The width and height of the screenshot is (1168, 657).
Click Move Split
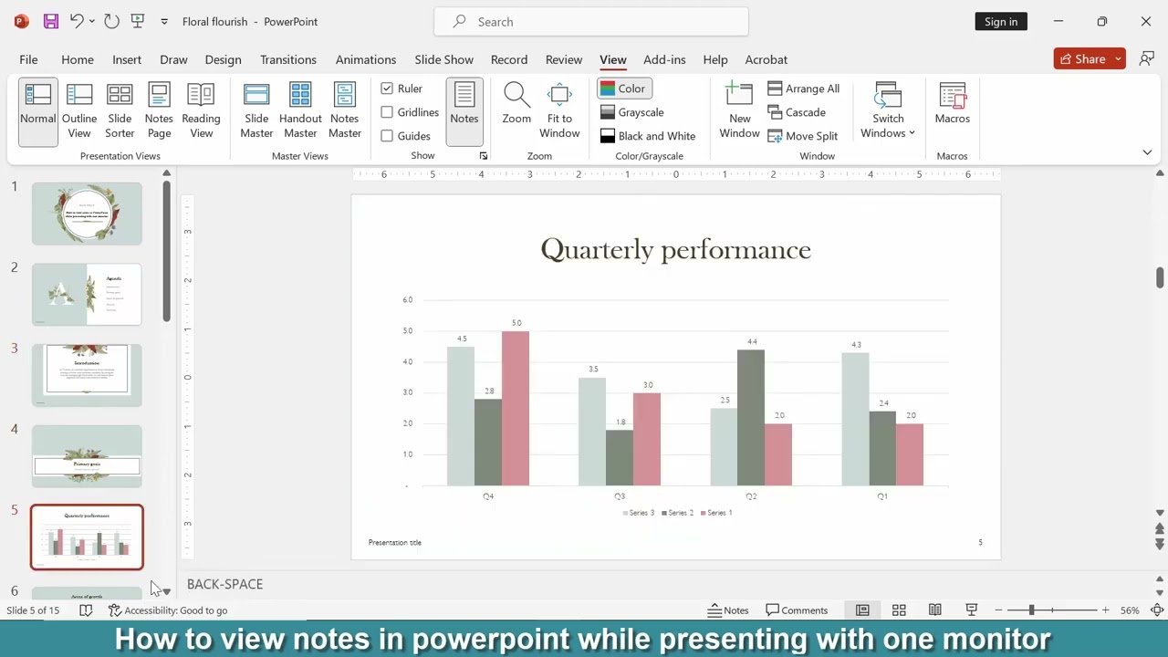click(x=802, y=136)
